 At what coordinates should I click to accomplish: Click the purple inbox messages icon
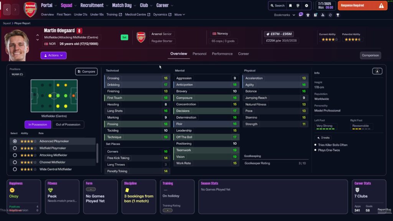(301, 15)
